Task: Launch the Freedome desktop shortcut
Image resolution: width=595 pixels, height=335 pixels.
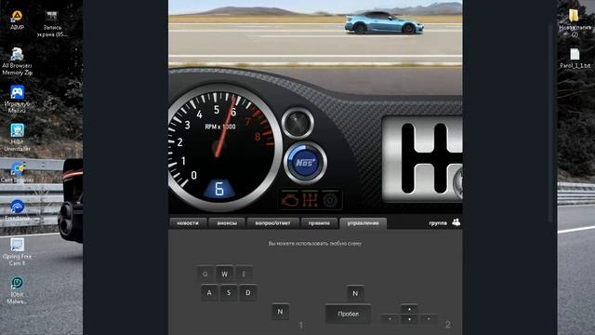Action: click(17, 210)
